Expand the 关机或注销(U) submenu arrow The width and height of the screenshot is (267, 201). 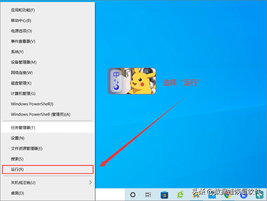coord(90,182)
